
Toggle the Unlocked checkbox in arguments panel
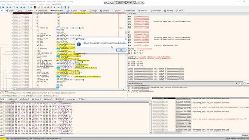coord(244,84)
